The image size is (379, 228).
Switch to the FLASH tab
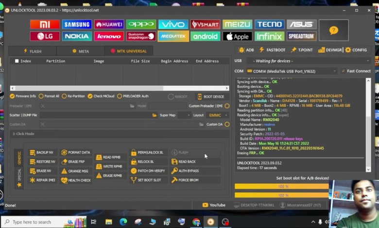pos(33,51)
